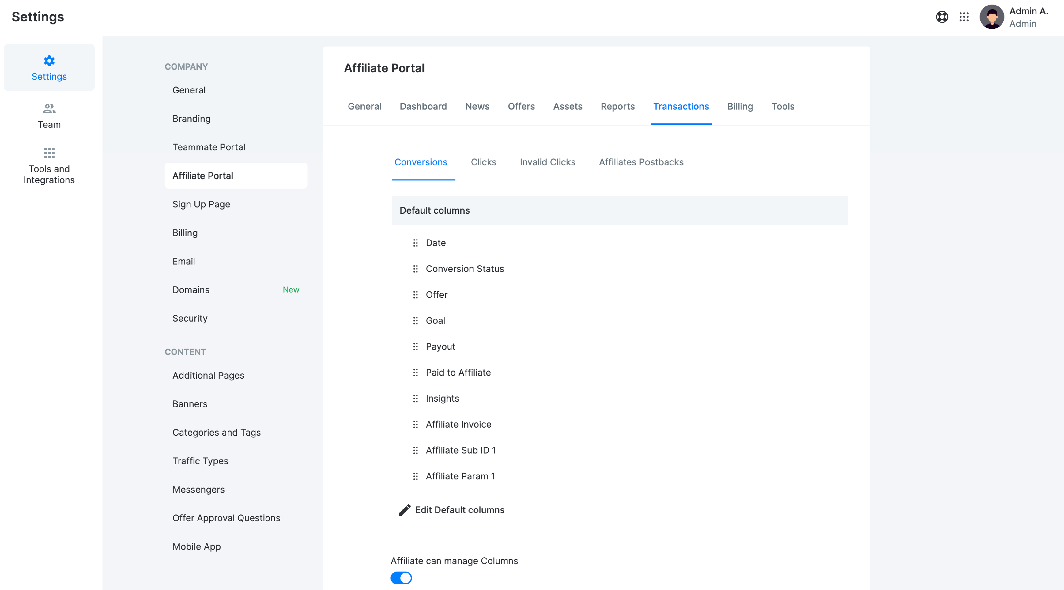Toggle Affiliate can manage Columns switch

[x=401, y=578]
